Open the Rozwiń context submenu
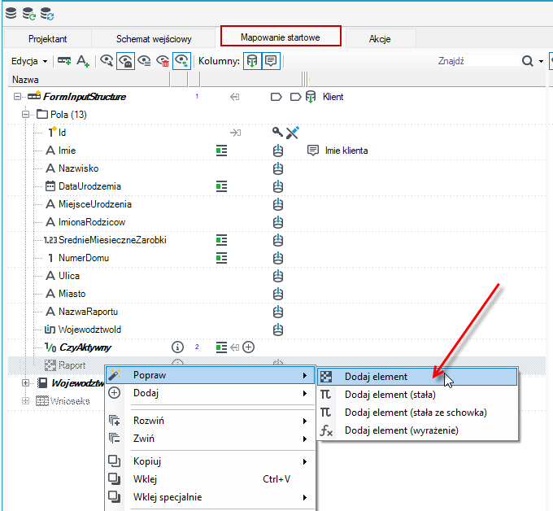Screen dimensions: 553x511 (210, 421)
